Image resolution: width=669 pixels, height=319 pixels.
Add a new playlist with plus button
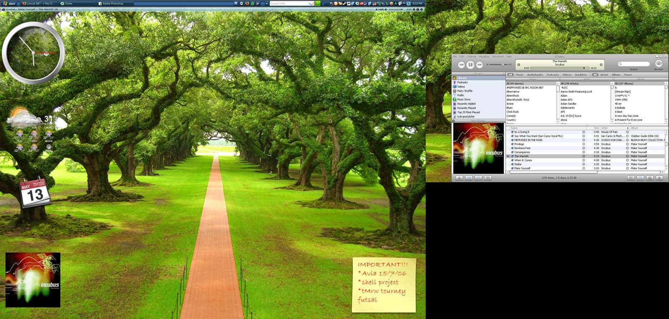459,178
